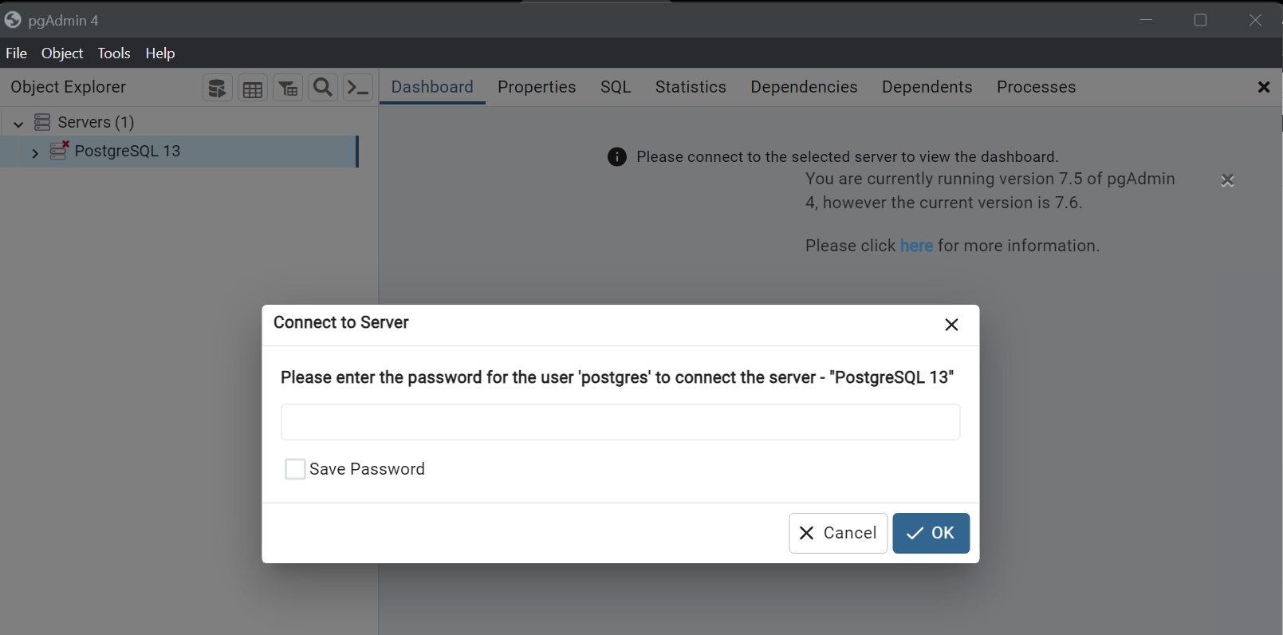Image resolution: width=1283 pixels, height=635 pixels.
Task: Click the Filtered Rows toolbar icon
Action: [288, 88]
